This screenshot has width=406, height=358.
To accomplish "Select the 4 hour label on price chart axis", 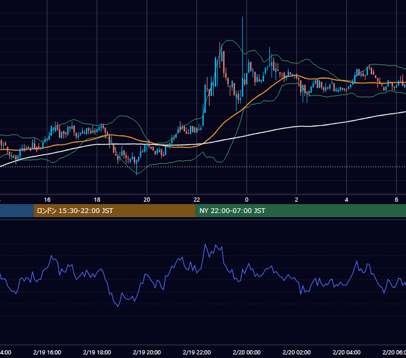I will 346,200.
